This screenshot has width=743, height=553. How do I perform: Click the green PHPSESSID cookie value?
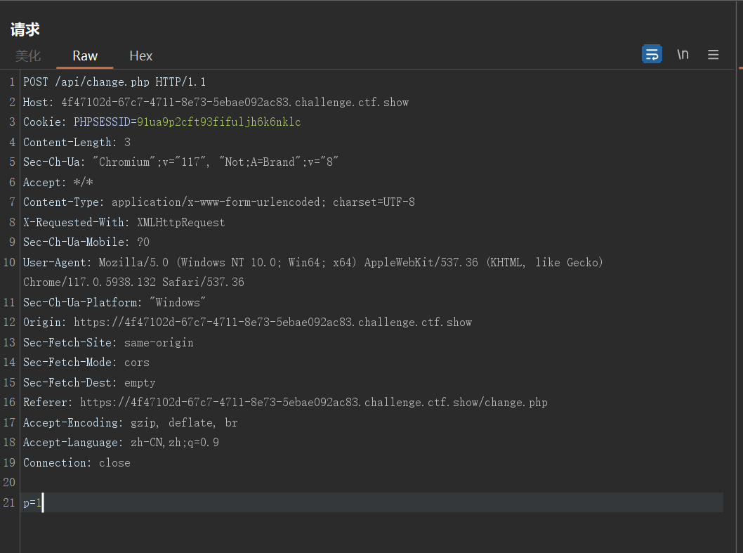click(x=218, y=122)
